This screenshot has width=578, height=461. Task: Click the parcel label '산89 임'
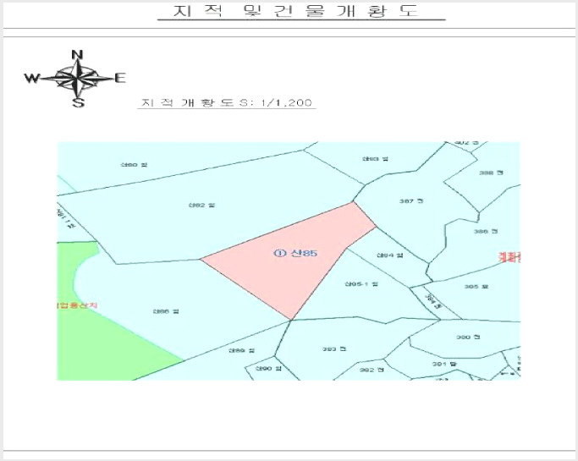(241, 350)
